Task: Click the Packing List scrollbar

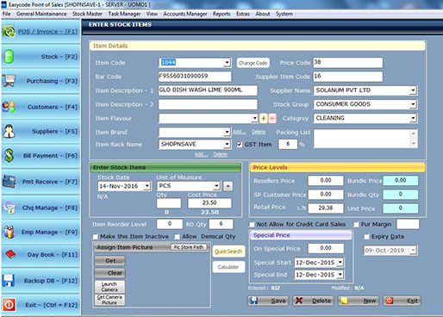Action: point(414,139)
